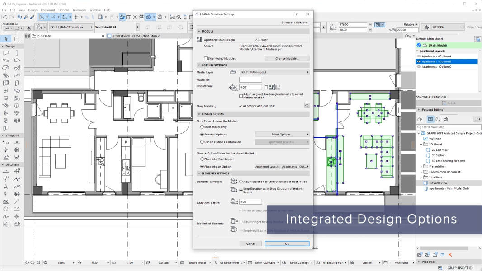Viewport: 482px width, 271px height.
Task: Select the Lamp tool in the Design toolbox
Action: point(17,113)
